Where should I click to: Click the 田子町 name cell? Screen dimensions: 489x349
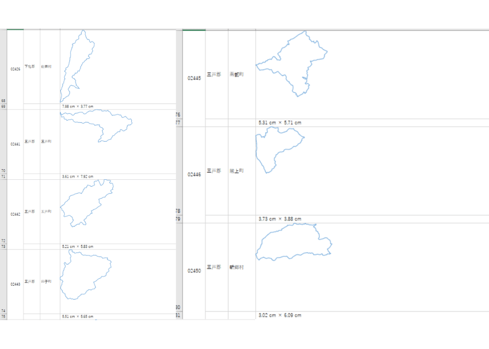[x=50, y=281]
